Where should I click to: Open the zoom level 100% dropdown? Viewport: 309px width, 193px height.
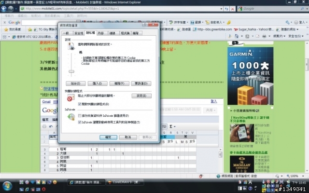coord(303,176)
